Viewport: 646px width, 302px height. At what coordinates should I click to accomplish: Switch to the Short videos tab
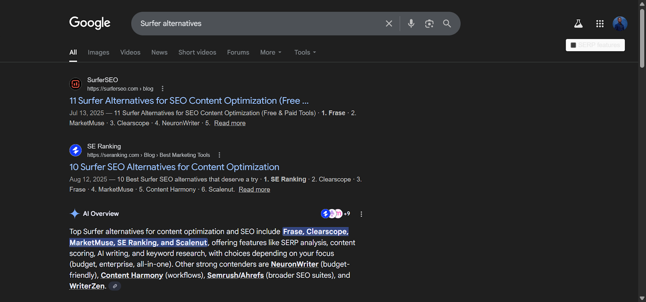(197, 52)
